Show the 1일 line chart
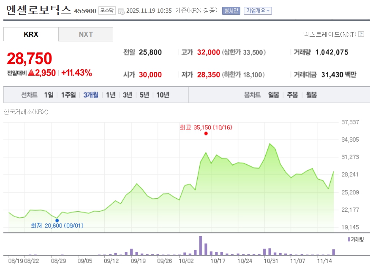 (49, 95)
